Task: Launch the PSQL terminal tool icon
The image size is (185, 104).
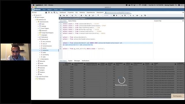Action: click(57, 12)
